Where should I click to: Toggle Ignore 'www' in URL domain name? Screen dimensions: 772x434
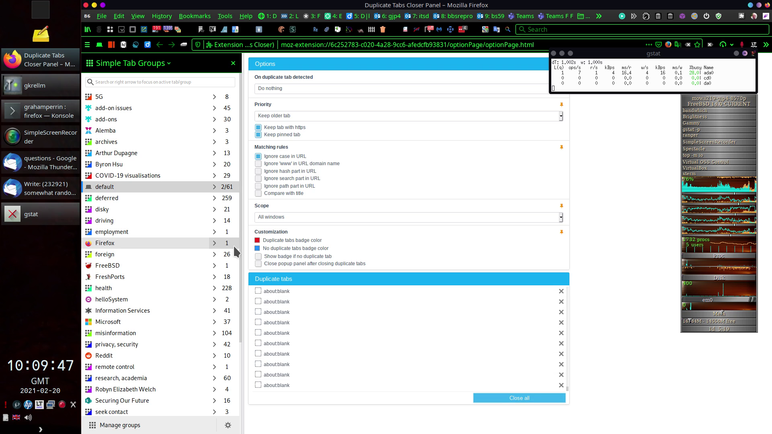(x=258, y=164)
